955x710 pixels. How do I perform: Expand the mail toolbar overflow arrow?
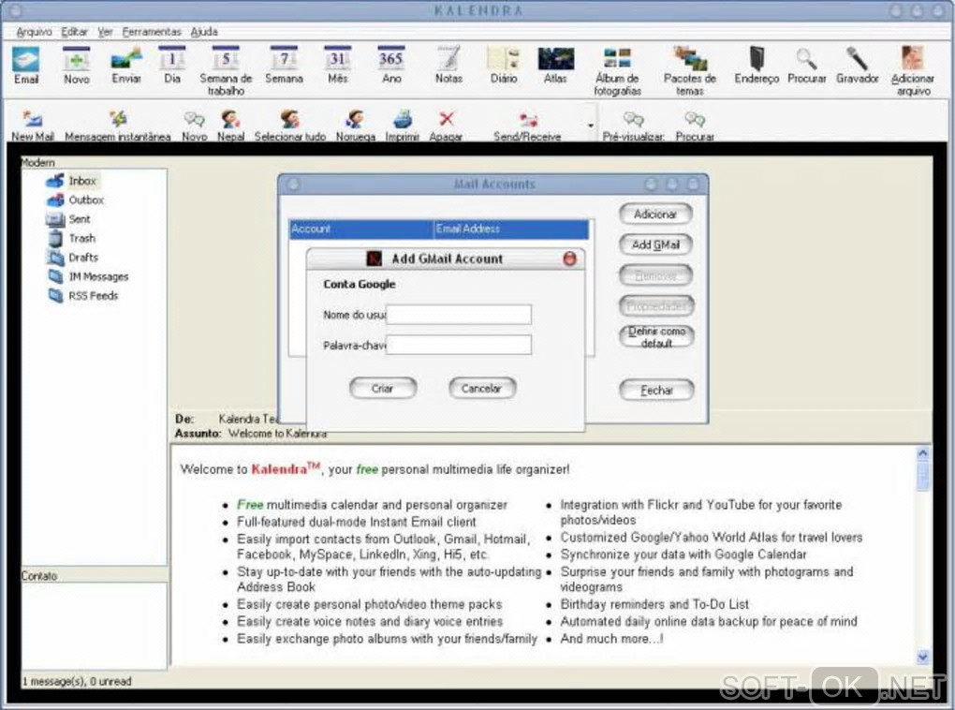click(590, 126)
